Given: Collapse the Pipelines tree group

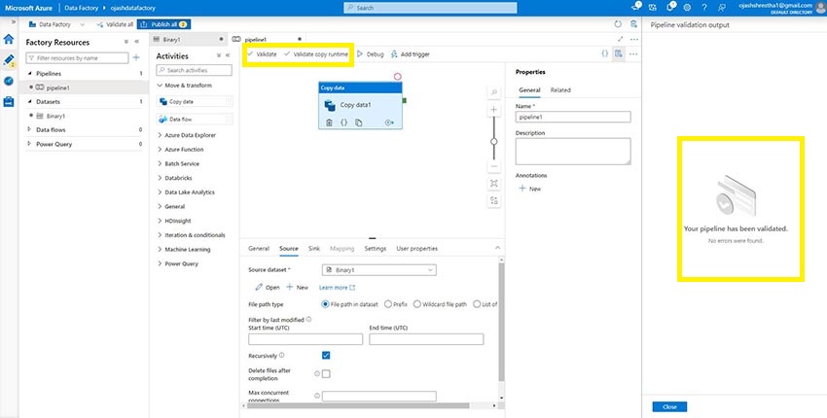Looking at the screenshot, I should [x=29, y=74].
